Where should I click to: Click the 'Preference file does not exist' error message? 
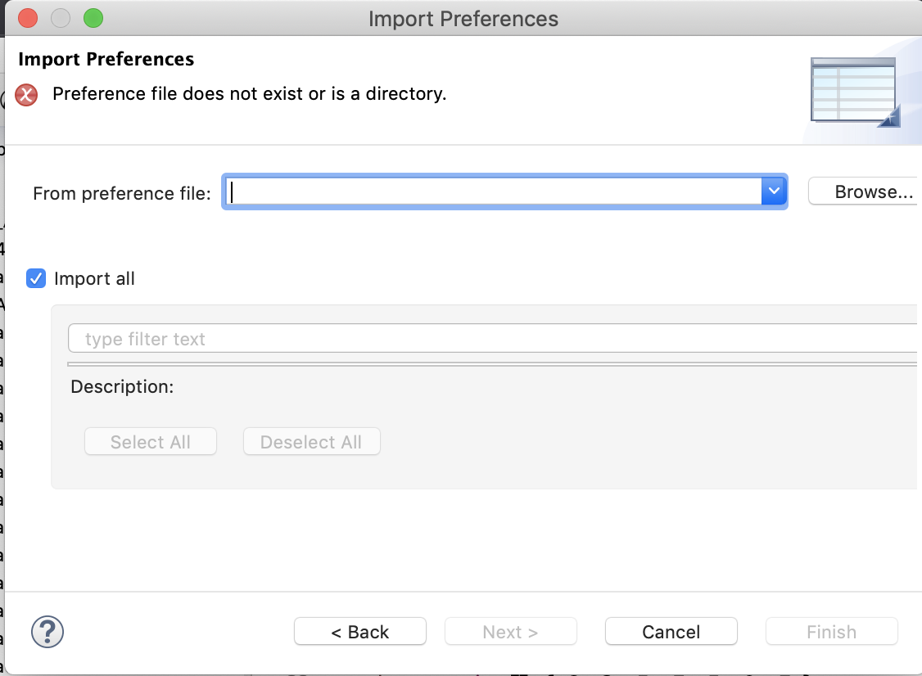249,94
